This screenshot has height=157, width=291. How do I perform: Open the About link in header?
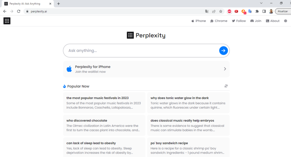(273, 21)
